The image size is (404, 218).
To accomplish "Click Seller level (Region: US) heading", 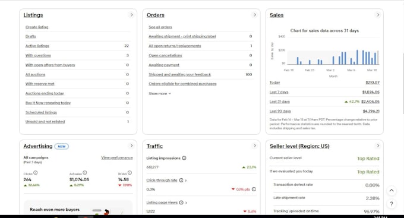I will click(x=299, y=146).
